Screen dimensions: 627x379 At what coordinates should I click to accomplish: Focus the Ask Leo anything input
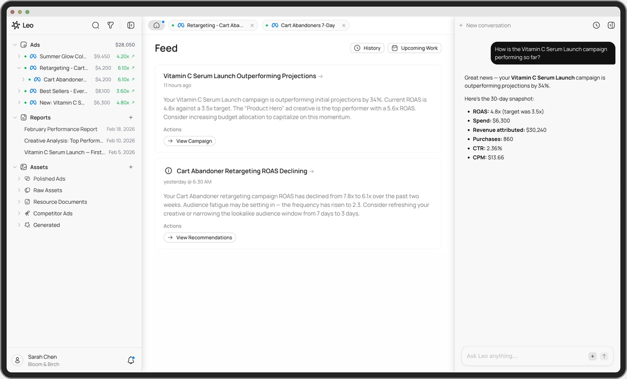(522, 356)
